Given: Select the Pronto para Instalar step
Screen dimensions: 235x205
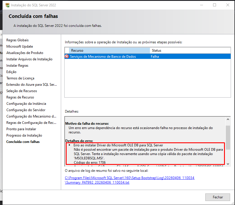Looking at the screenshot, I should click(x=21, y=129).
